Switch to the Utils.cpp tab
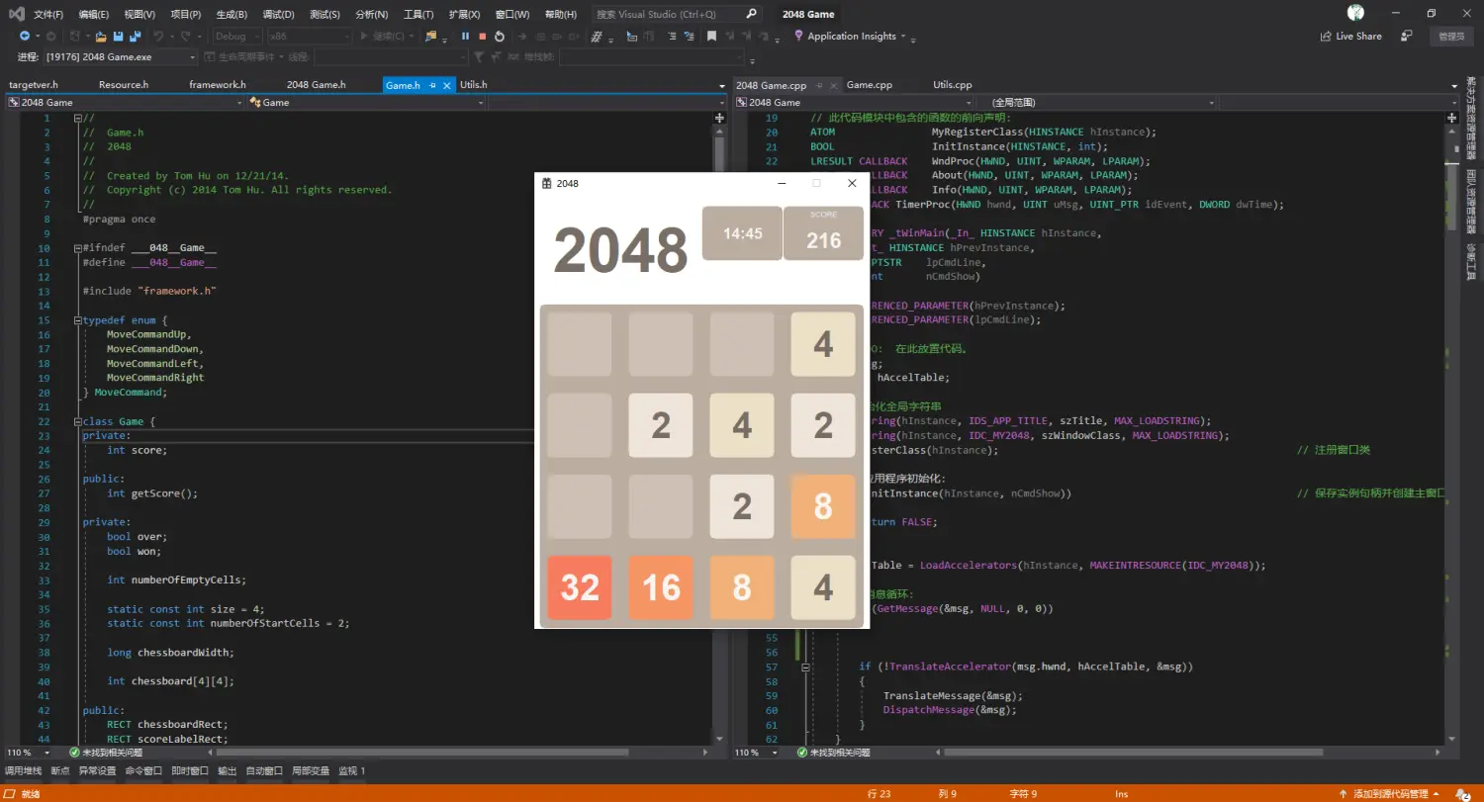1484x802 pixels. 953,85
